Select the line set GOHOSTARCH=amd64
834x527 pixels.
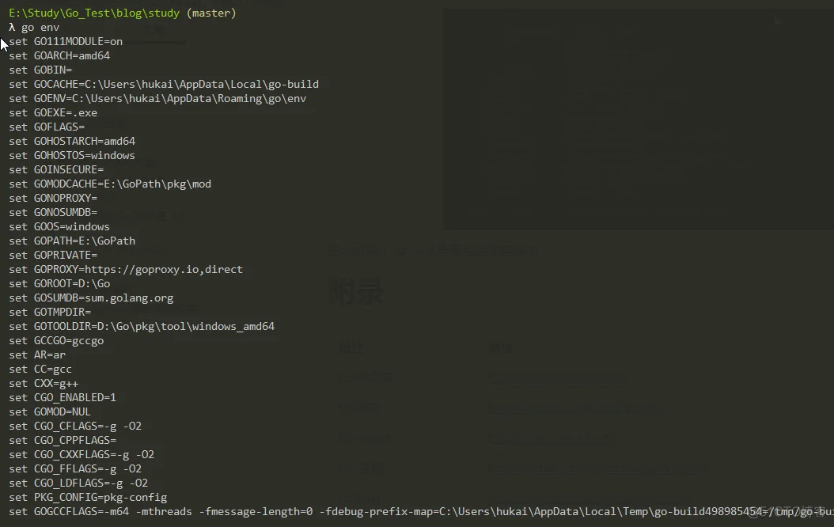pyautogui.click(x=72, y=141)
